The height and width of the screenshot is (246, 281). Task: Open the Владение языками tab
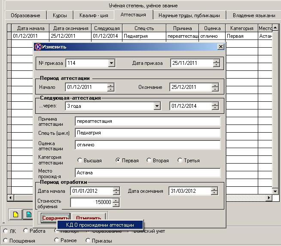click(x=254, y=15)
